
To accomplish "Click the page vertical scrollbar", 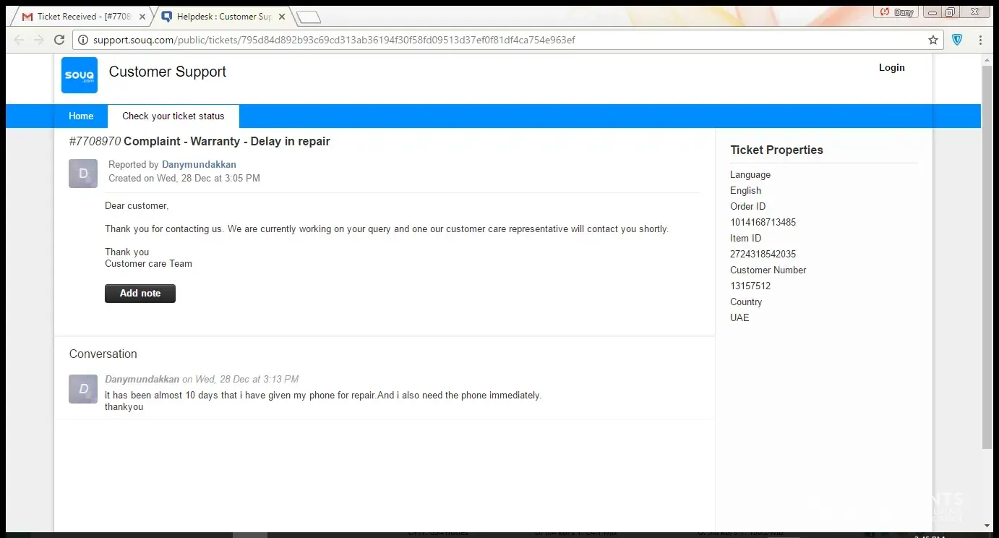I will click(x=987, y=253).
